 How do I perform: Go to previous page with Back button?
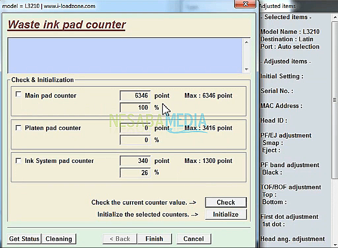tap(120, 239)
